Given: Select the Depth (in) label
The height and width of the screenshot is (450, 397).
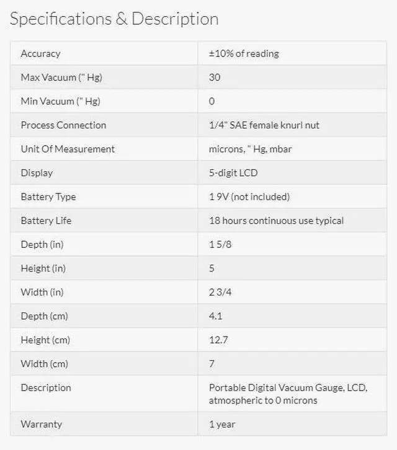Looking at the screenshot, I should coord(42,244).
